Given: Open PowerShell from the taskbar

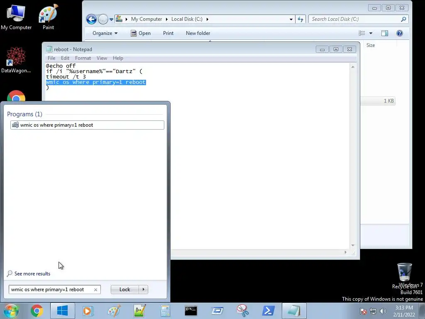Looking at the screenshot, I should [x=268, y=311].
